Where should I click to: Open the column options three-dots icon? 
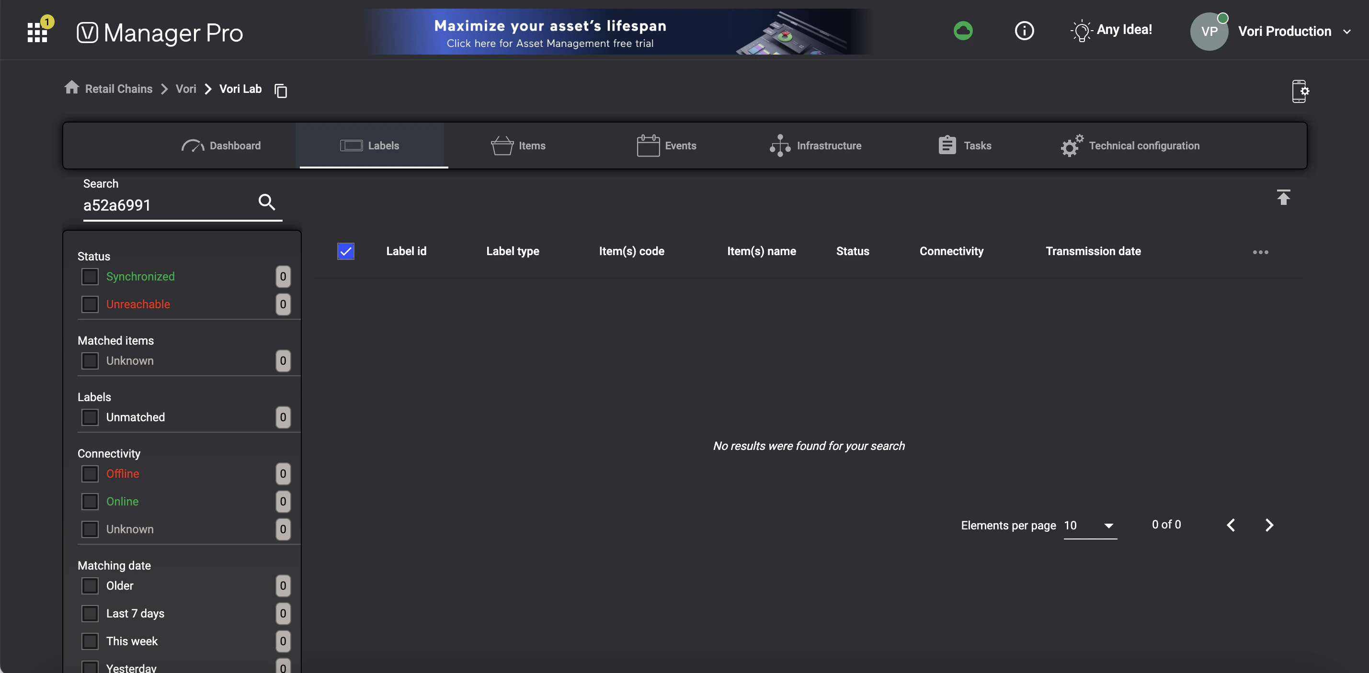tap(1260, 252)
